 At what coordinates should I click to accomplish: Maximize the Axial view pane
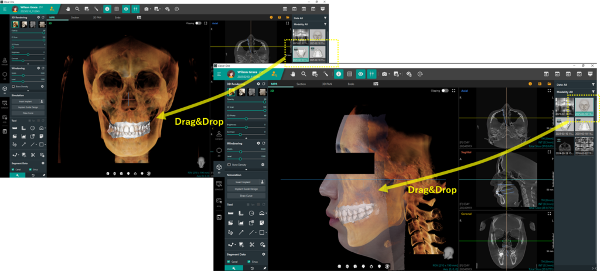549,91
